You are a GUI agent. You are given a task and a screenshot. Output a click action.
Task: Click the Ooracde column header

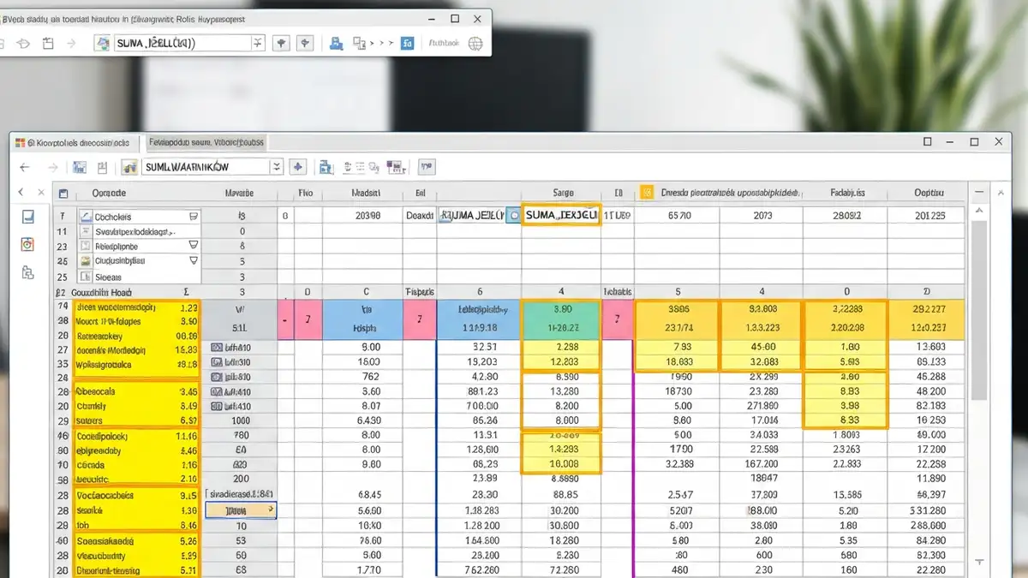point(109,194)
